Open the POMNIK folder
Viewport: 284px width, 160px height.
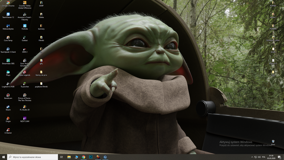click(x=273, y=27)
